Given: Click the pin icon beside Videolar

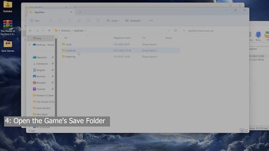Looking at the screenshot, I should click(x=53, y=89).
